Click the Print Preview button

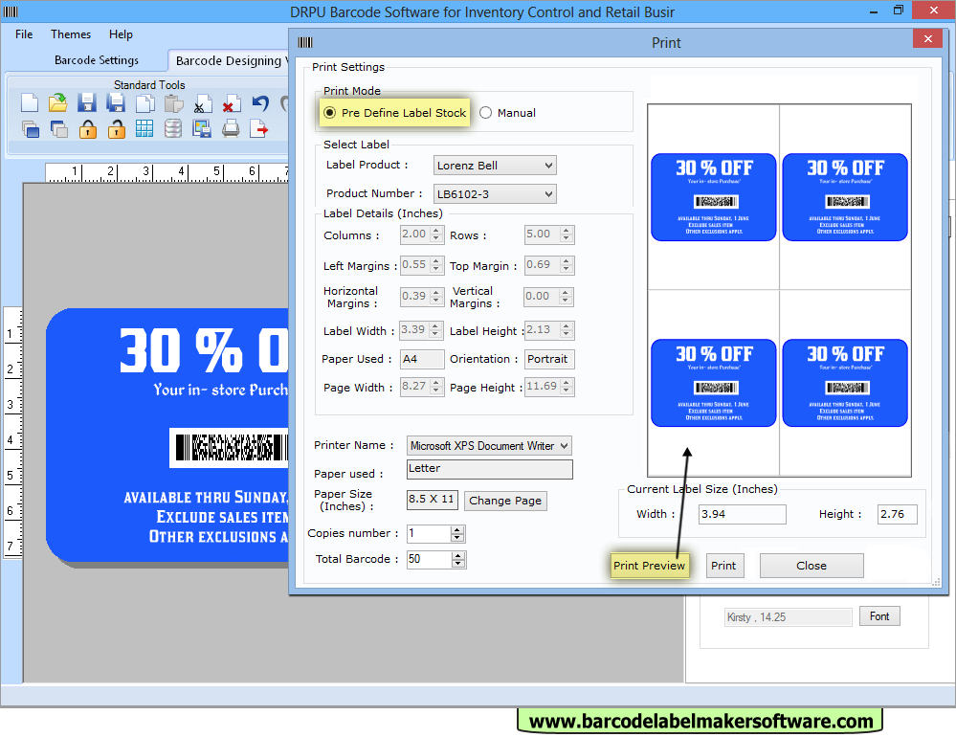pos(650,566)
